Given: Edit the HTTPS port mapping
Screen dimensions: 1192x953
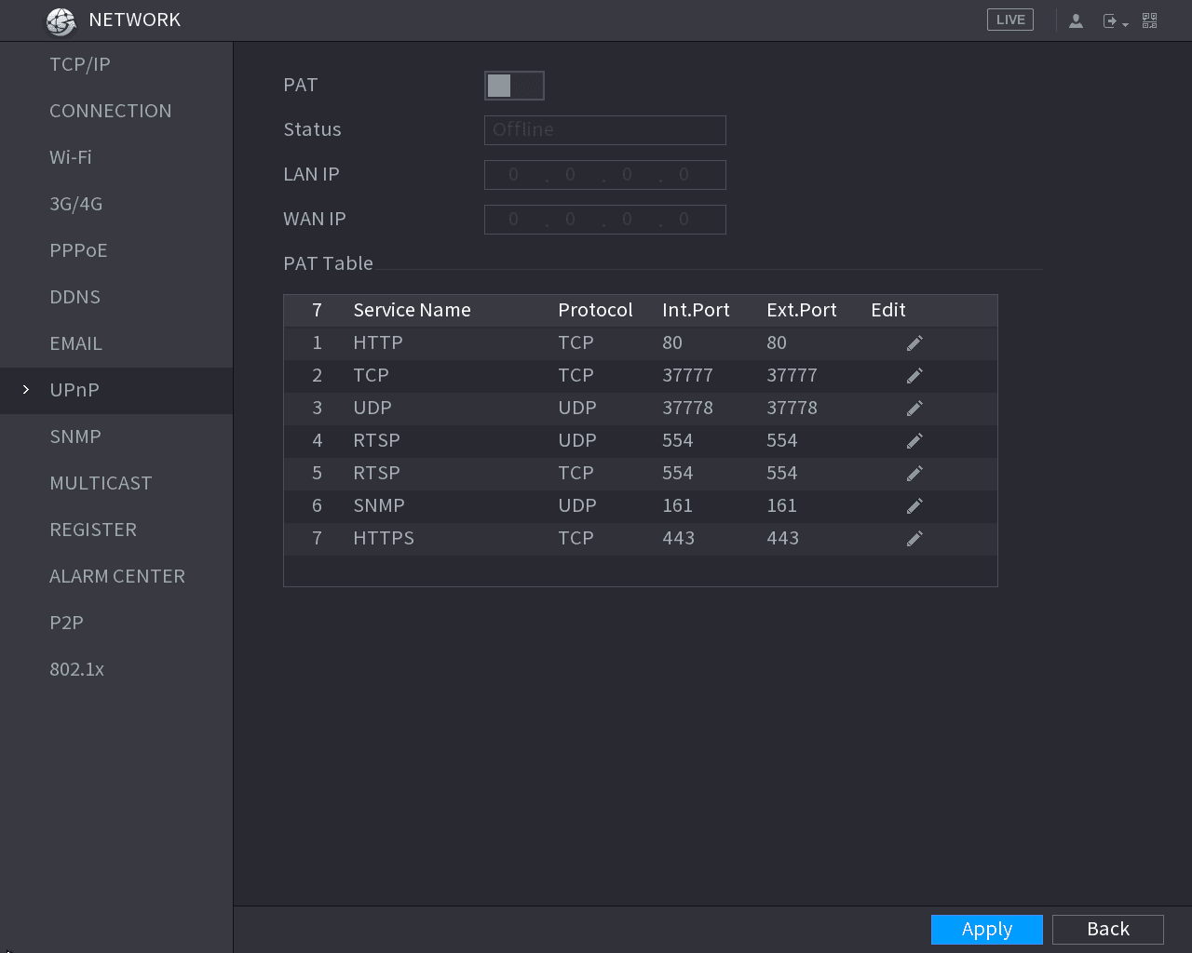Looking at the screenshot, I should click(x=914, y=539).
